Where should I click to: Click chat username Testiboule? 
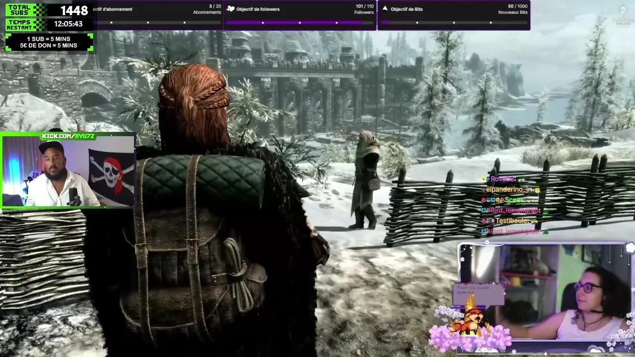[512, 221]
